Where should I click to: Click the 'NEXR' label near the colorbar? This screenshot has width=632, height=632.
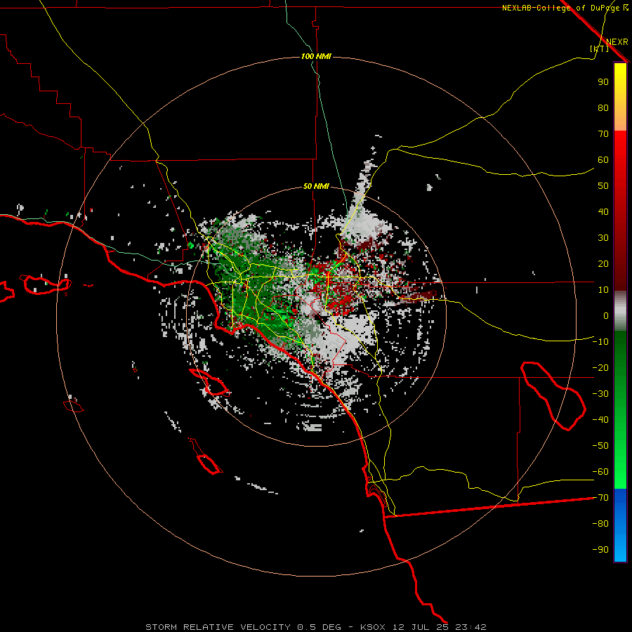617,42
